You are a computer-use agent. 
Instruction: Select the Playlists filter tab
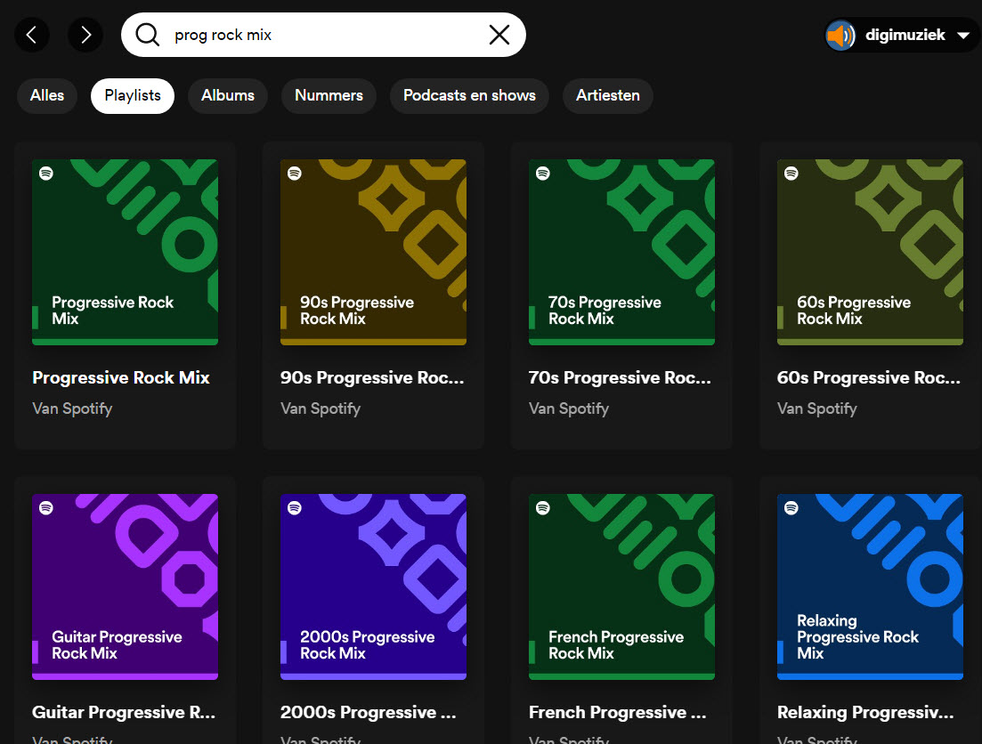(x=133, y=95)
